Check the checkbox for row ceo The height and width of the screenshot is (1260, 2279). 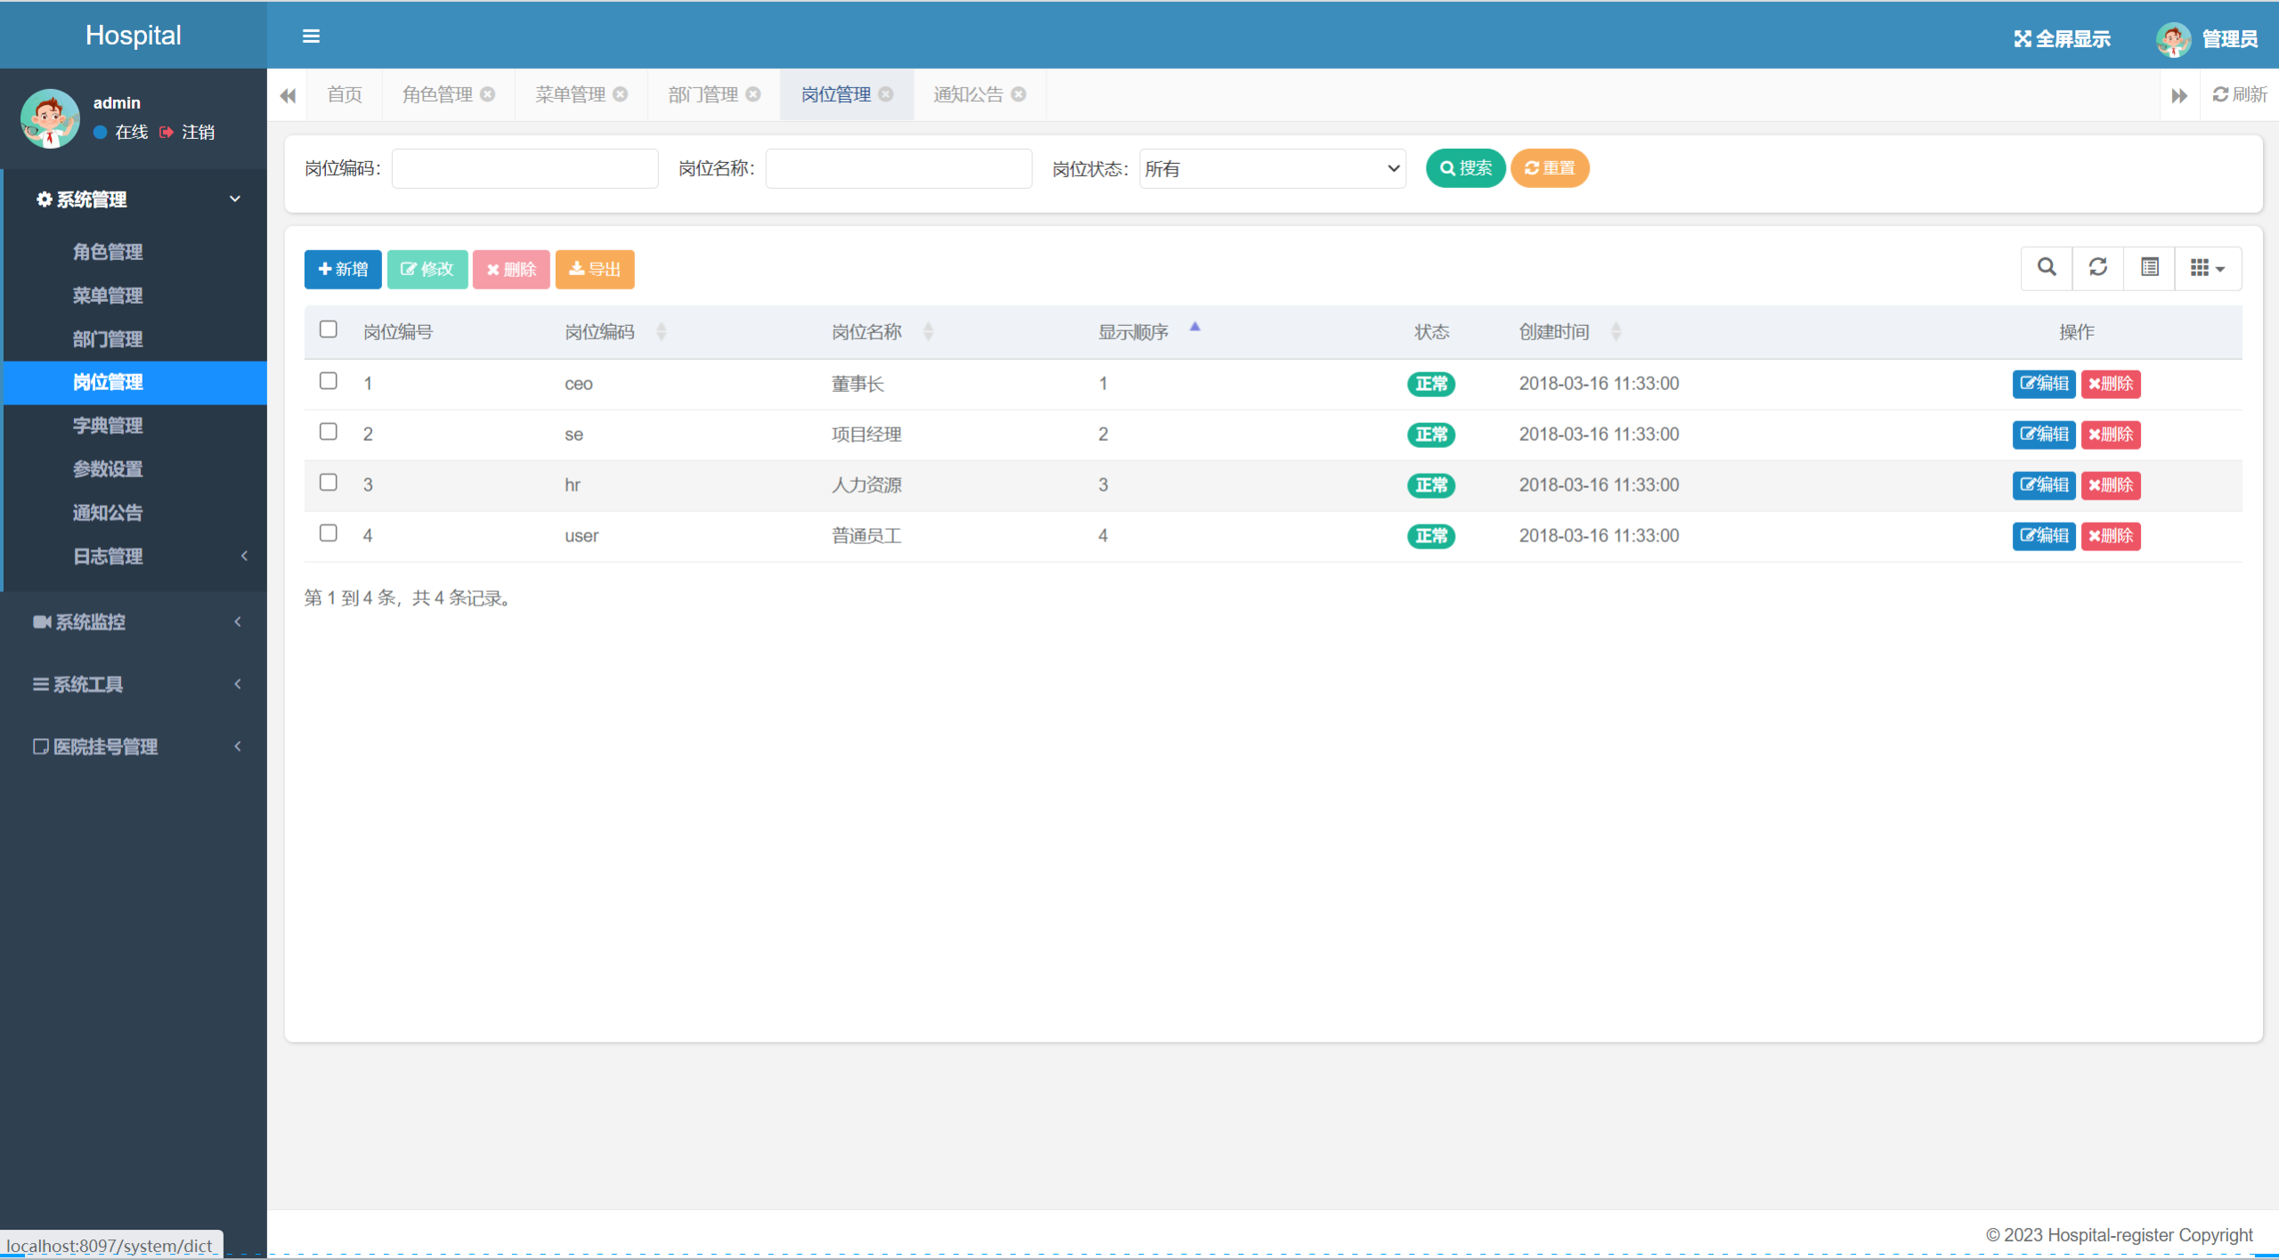tap(329, 381)
